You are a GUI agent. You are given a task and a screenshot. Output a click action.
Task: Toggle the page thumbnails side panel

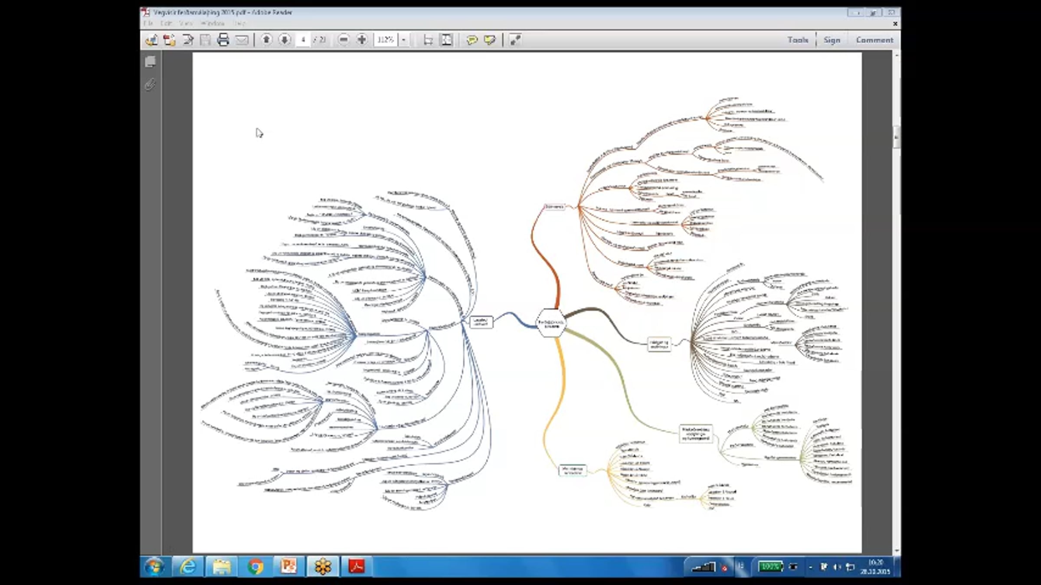(150, 62)
